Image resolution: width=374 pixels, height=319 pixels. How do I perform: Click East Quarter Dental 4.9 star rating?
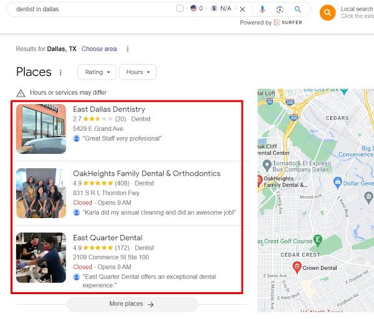point(98,248)
